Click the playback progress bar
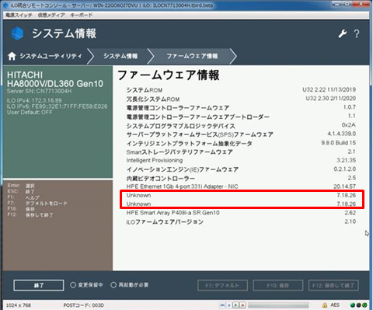Image resolution: width=373 pixels, height=310 pixels. pos(278,305)
